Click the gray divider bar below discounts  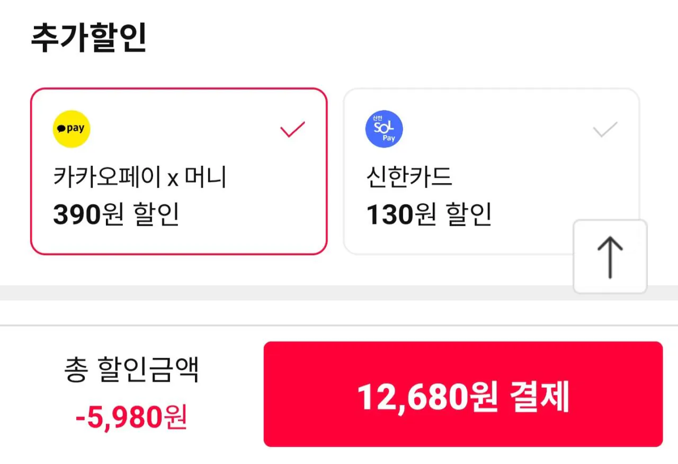coord(286,292)
